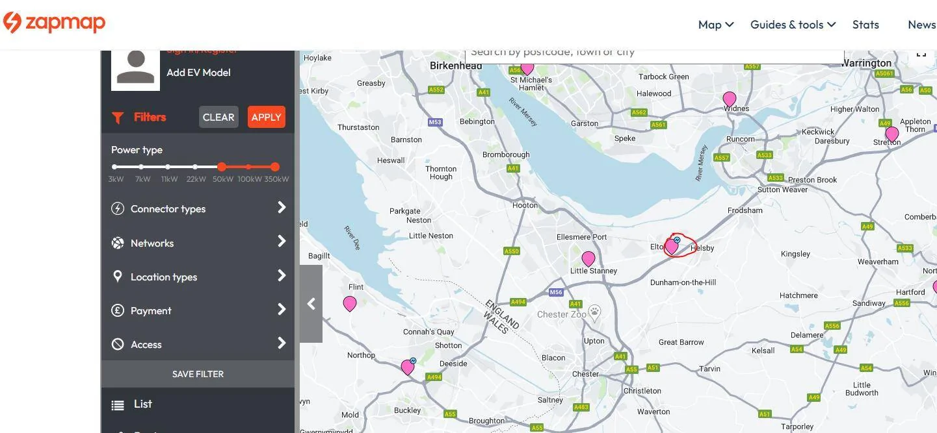Viewport: 937px width, 433px height.
Task: Select the charger pin at St Michael's Hamlet
Action: [527, 68]
